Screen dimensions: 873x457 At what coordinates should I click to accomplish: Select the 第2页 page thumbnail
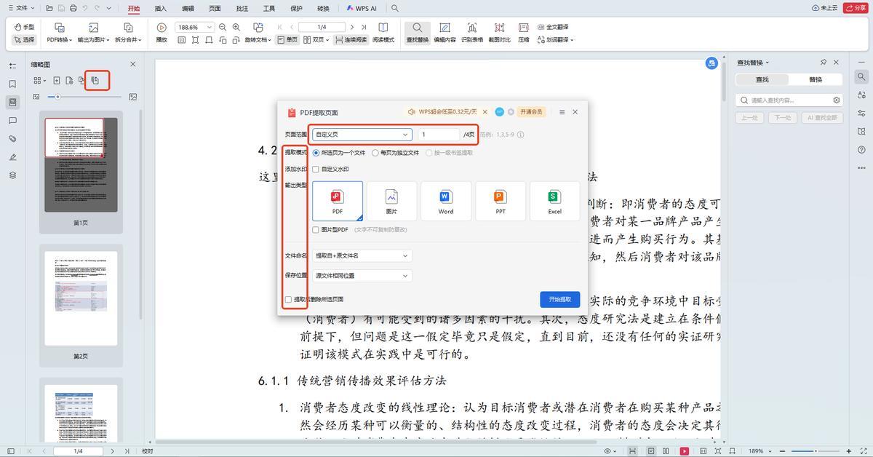pos(81,298)
